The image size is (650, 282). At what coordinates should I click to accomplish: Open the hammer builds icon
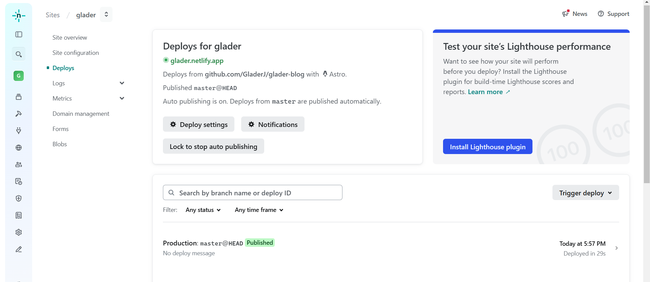19,114
